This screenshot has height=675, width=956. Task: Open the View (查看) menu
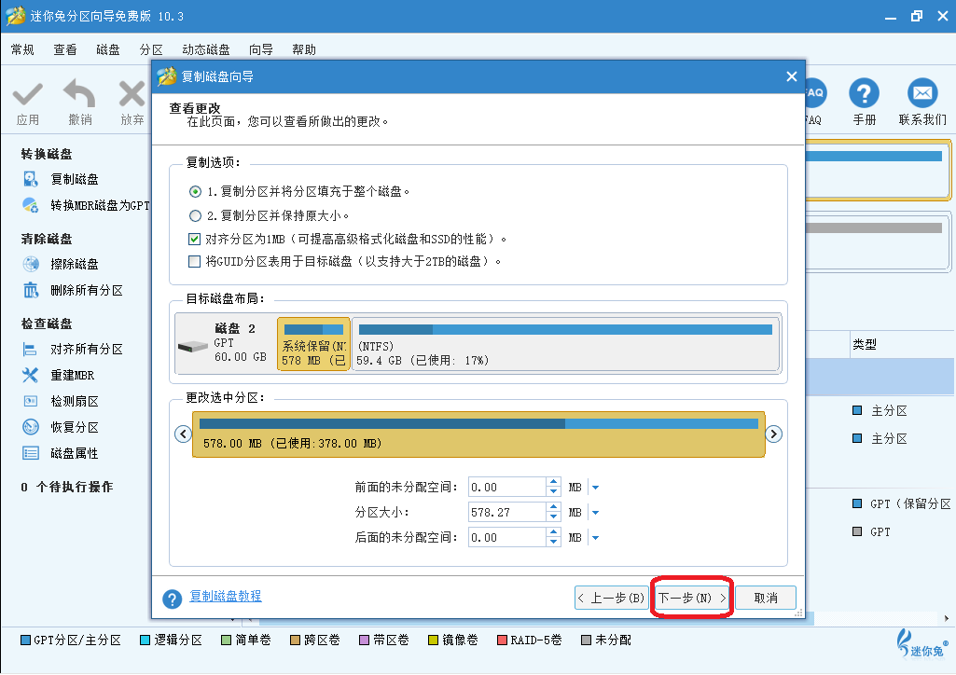65,49
